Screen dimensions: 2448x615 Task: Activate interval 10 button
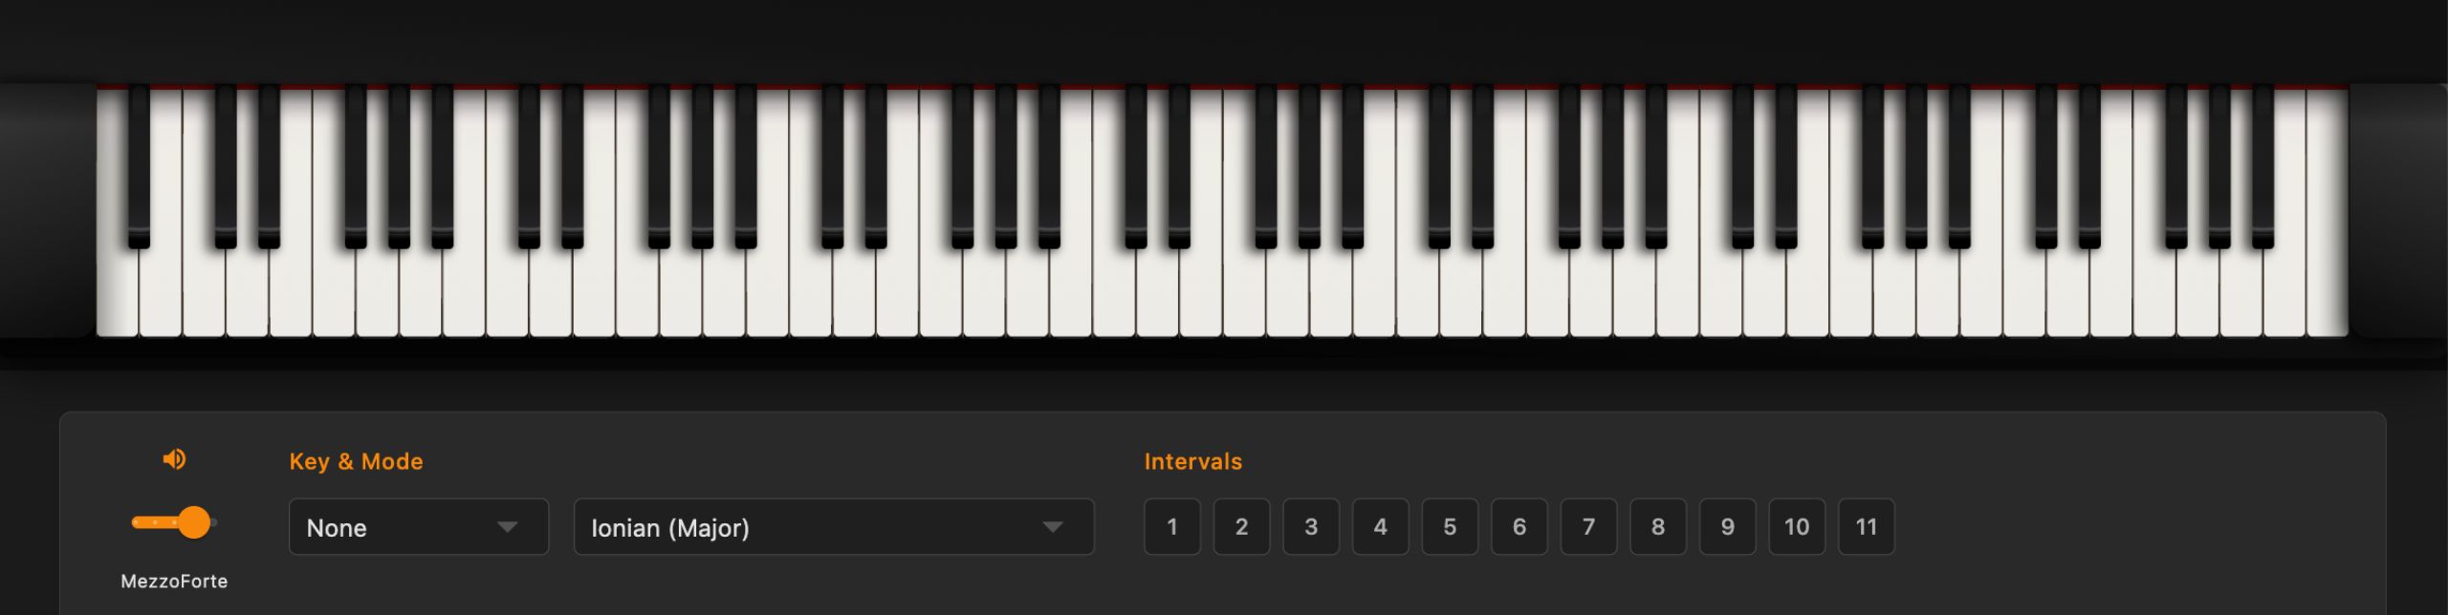(1797, 526)
